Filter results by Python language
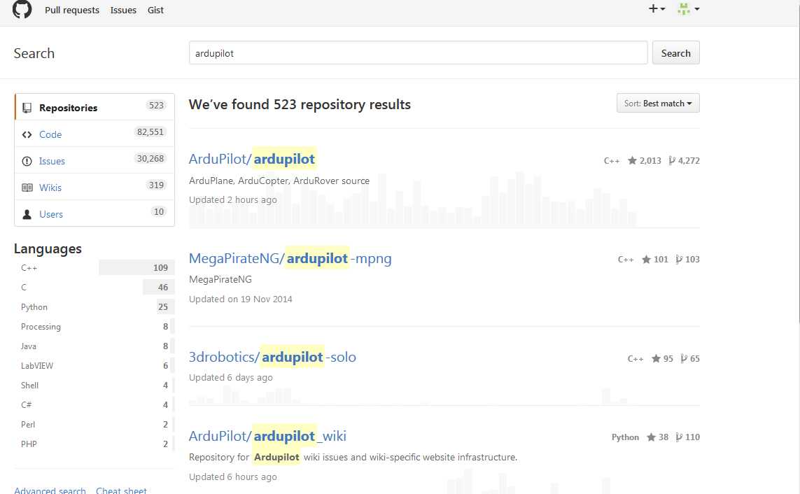 click(94, 307)
